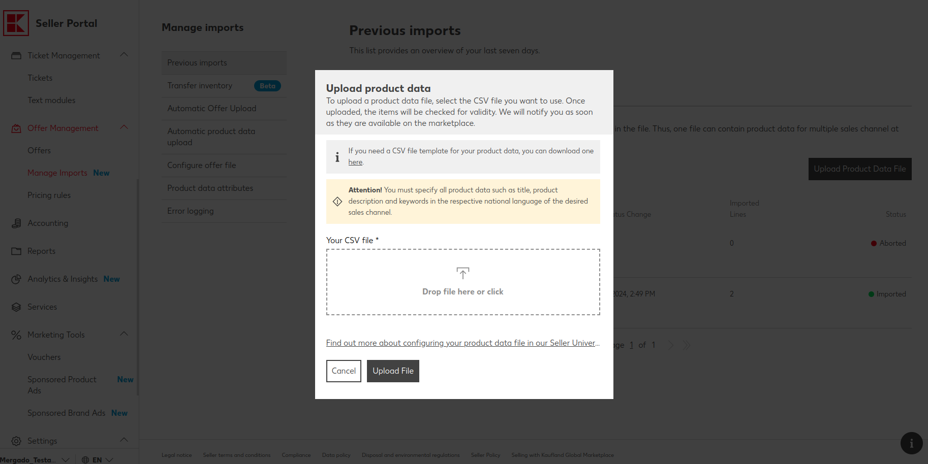Collapse the Offer Management section
This screenshot has width=928, height=464.
click(124, 127)
